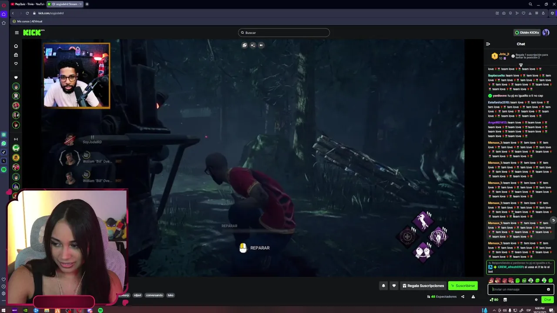Click the 80 KICKs balance icon
Image resolution: width=557 pixels, height=313 pixels.
click(494, 300)
